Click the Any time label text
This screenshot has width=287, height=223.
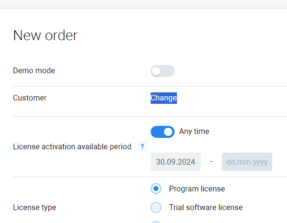tap(194, 131)
